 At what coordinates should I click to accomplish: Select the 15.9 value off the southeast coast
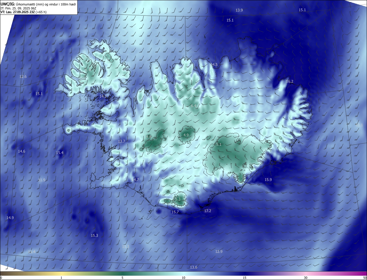click(x=268, y=180)
